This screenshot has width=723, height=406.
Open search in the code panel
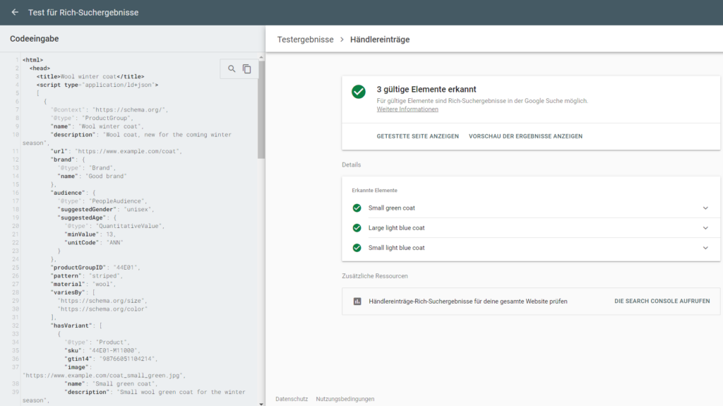[232, 68]
